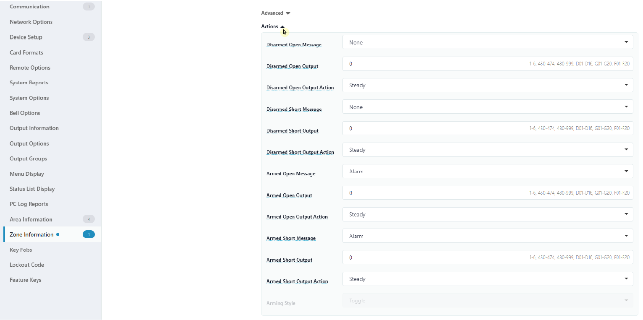Image resolution: width=643 pixels, height=320 pixels.
Task: Open Disarmed Open Message dropdown
Action: (x=487, y=42)
